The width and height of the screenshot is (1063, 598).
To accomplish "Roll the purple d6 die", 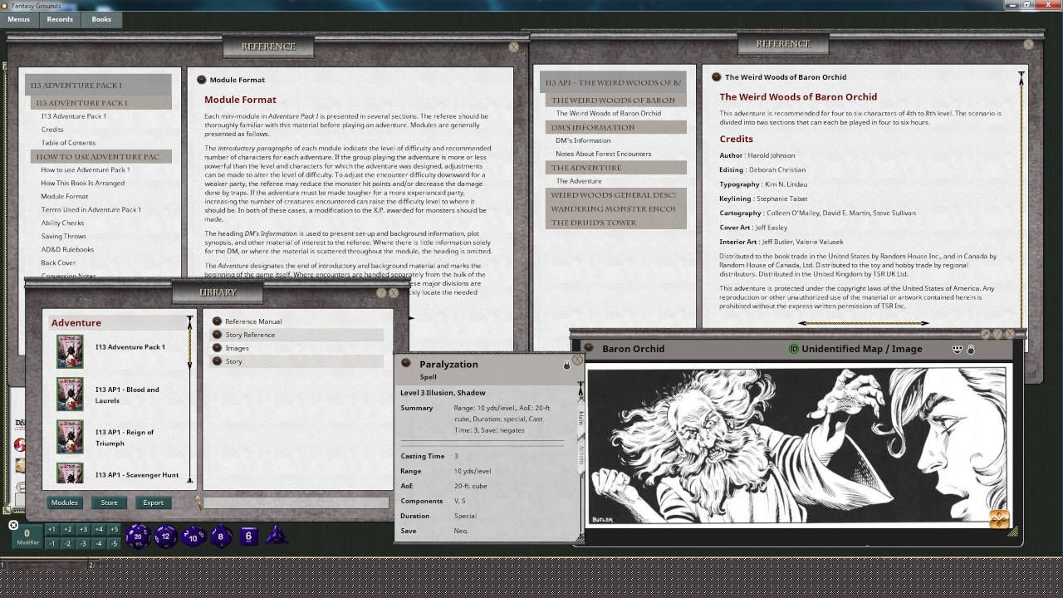I will tap(248, 537).
